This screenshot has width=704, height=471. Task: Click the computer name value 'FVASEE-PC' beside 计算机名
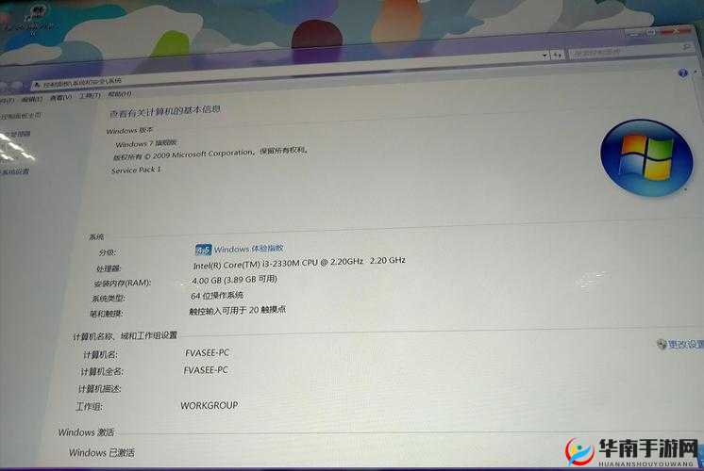click(207, 352)
